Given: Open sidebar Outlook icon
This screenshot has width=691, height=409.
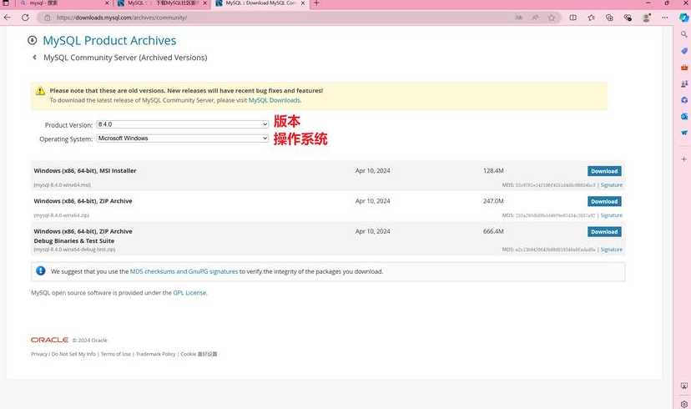Looking at the screenshot, I should tap(684, 116).
